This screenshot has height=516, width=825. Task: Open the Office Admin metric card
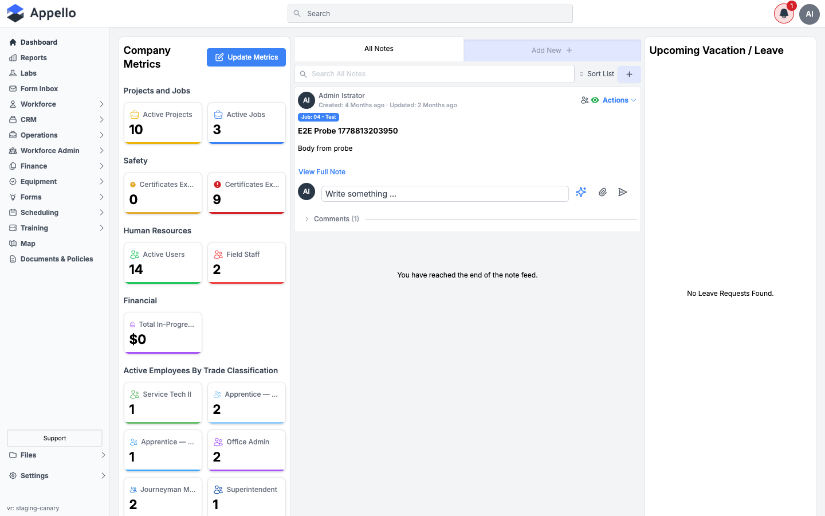246,450
